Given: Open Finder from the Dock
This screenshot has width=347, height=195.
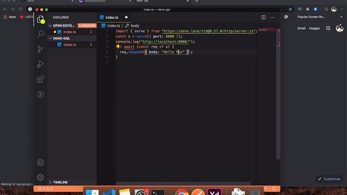Looking at the screenshot, I should tap(92, 192).
